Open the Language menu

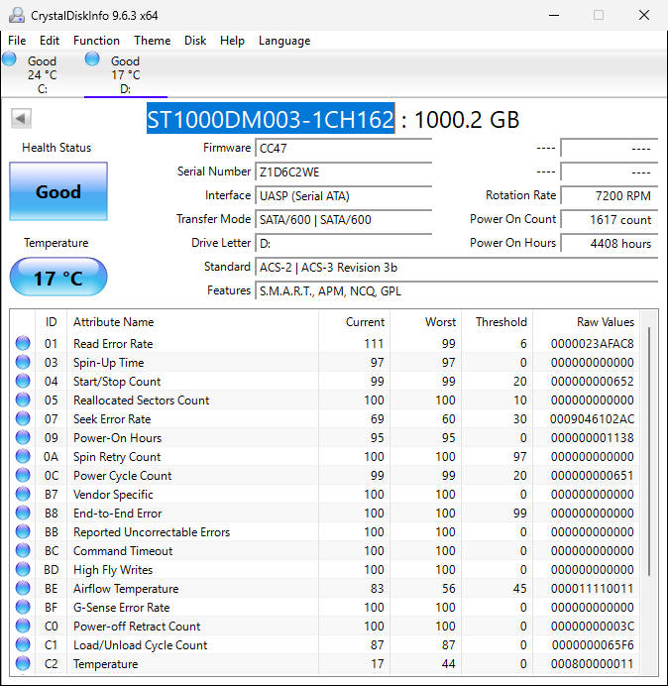point(284,41)
